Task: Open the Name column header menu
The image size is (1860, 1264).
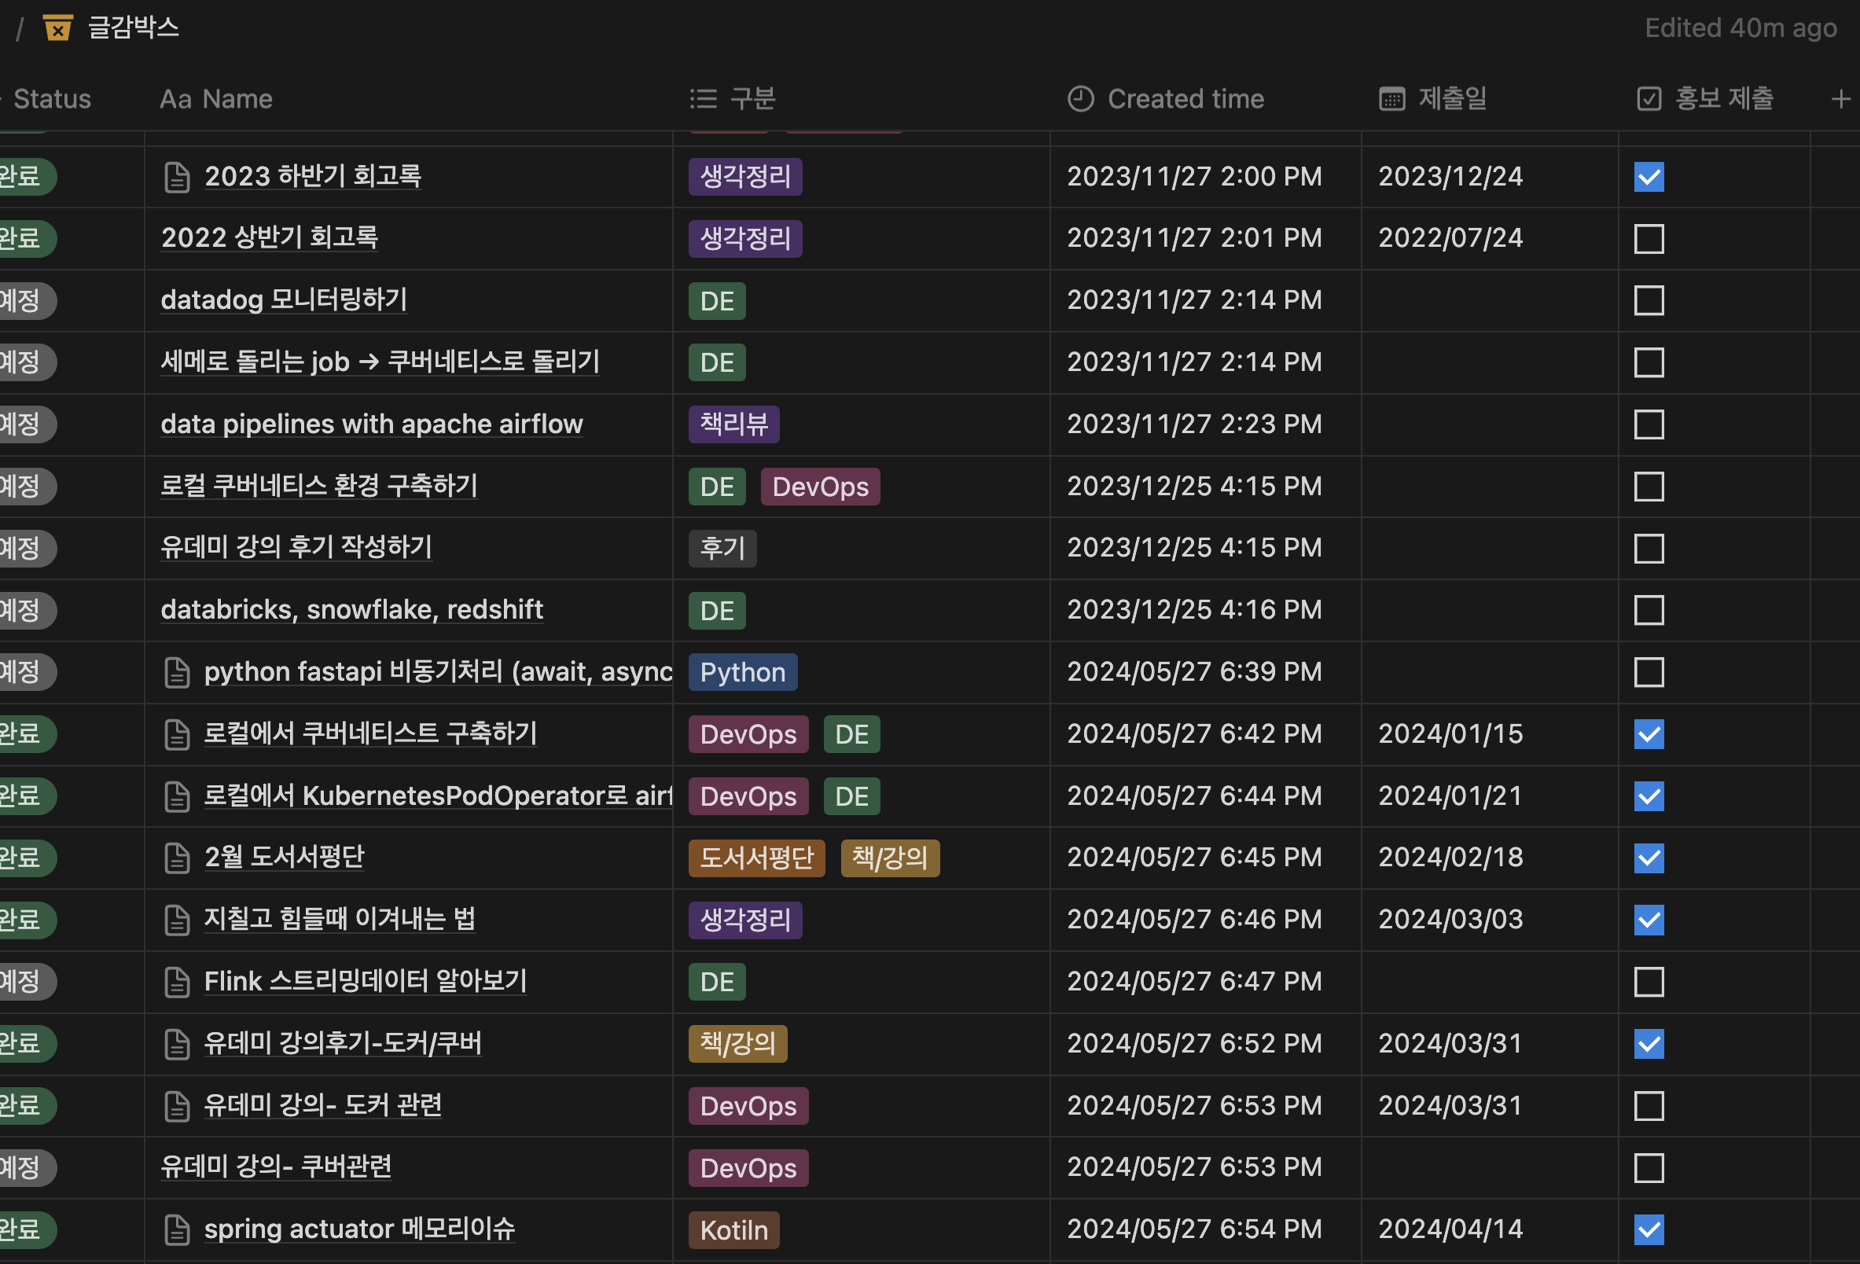Action: 237,99
